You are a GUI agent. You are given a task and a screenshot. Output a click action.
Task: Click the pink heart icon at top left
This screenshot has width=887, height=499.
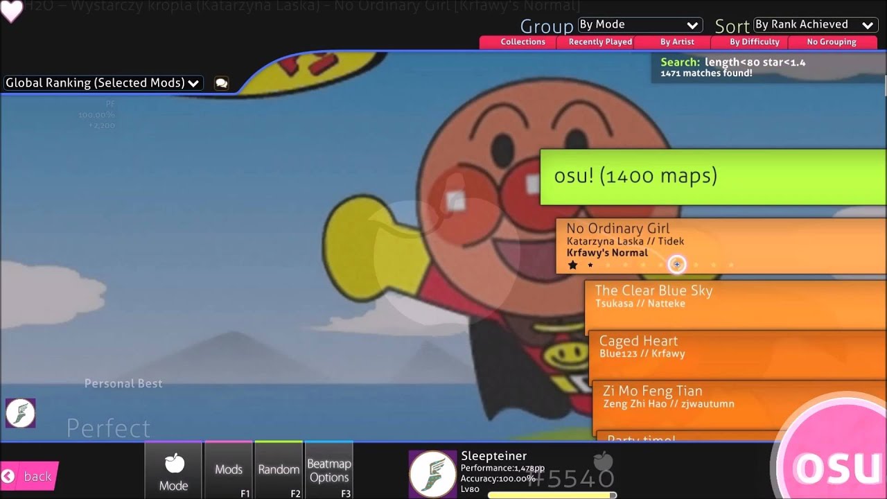click(x=11, y=10)
